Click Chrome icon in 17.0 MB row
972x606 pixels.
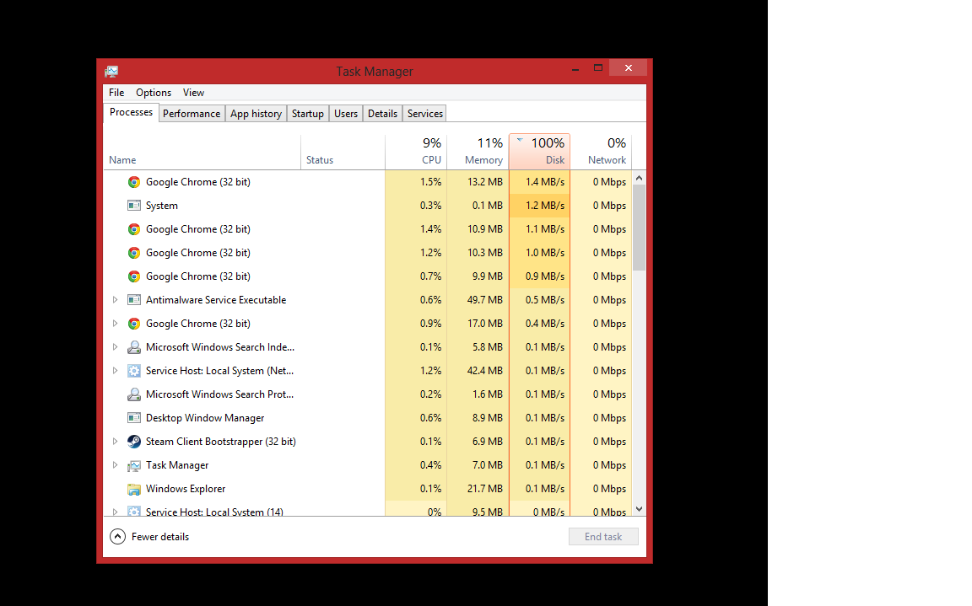click(x=134, y=324)
